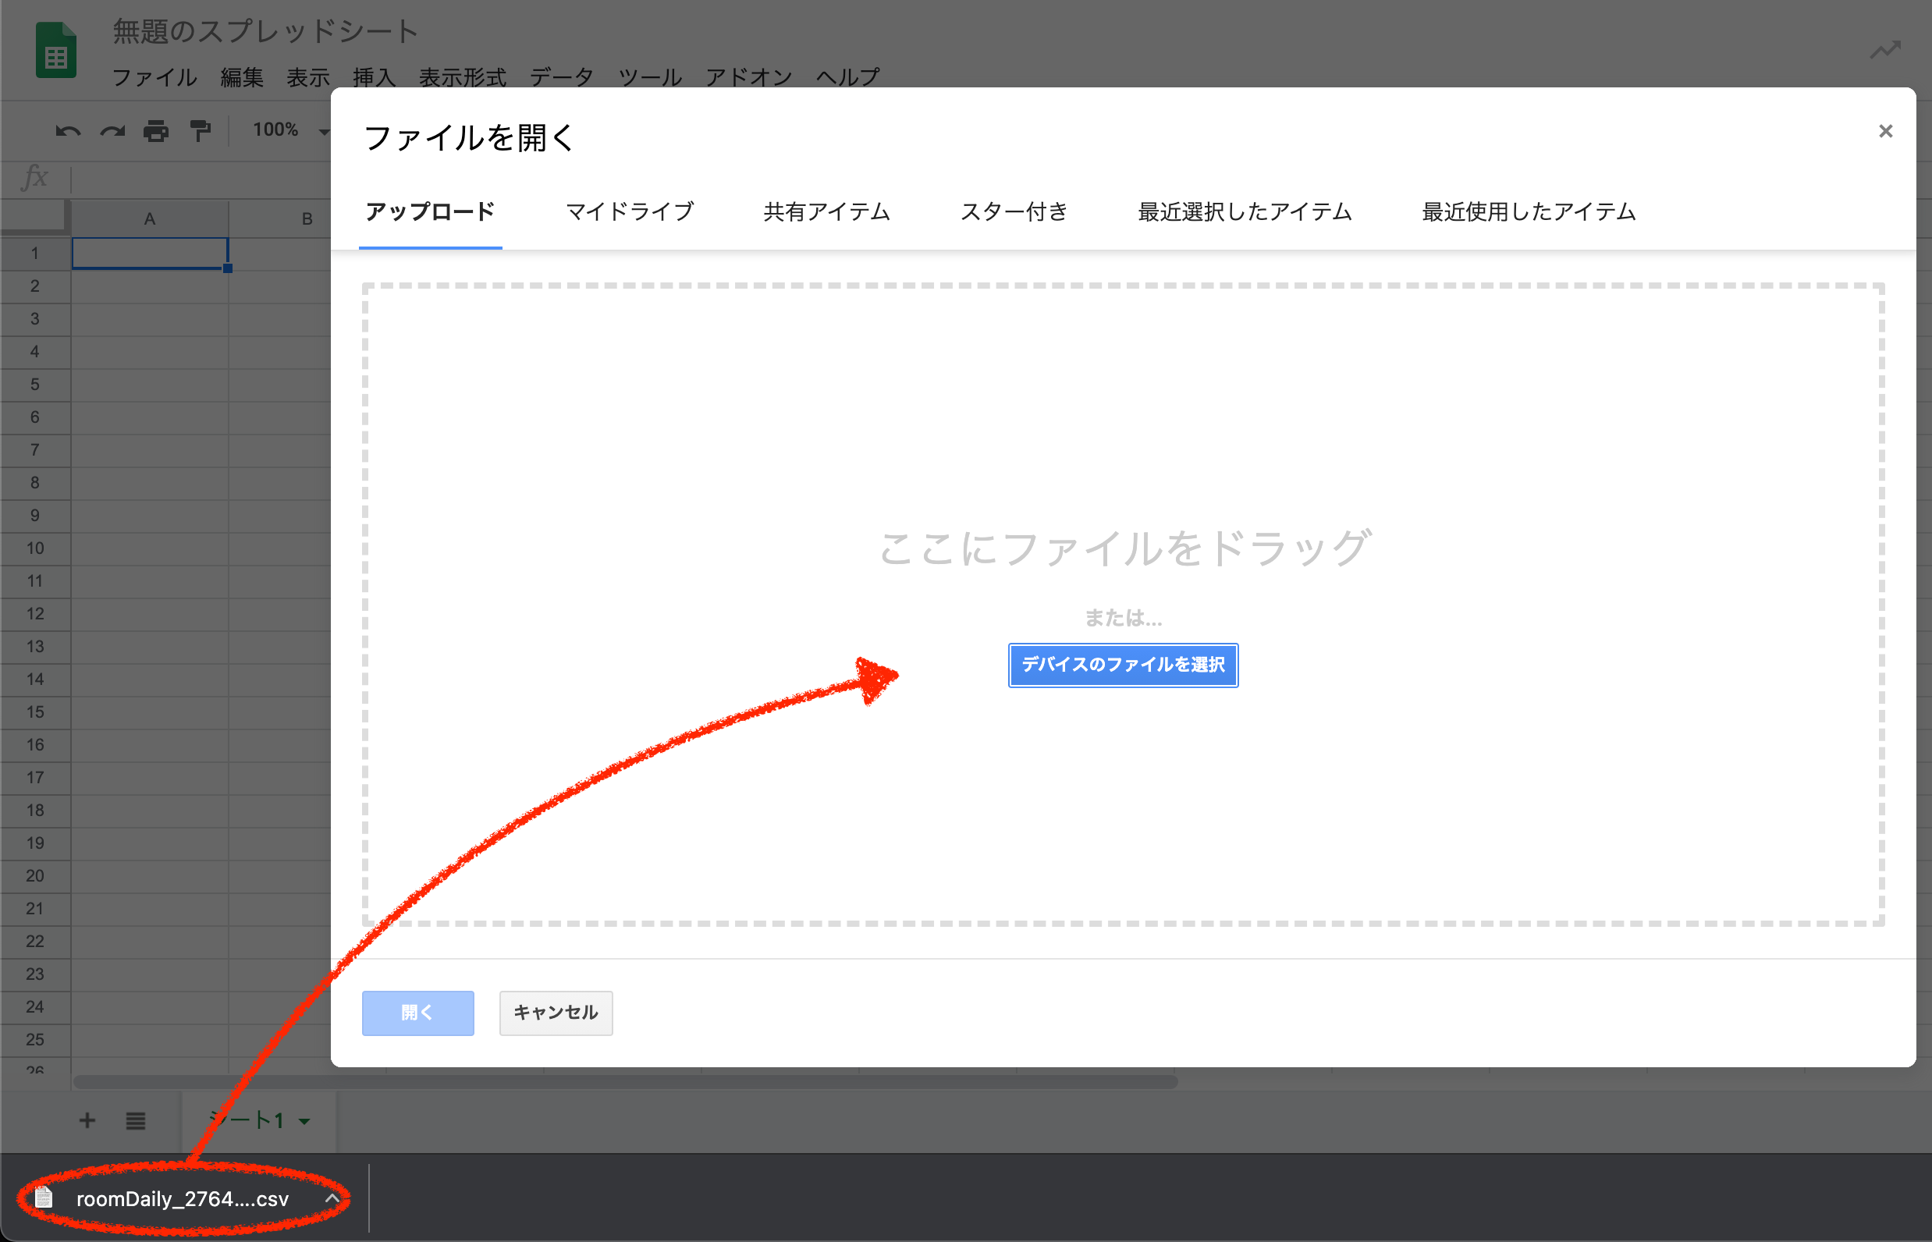
Task: Close the ファイルを開く dialog with X
Action: point(1885,132)
